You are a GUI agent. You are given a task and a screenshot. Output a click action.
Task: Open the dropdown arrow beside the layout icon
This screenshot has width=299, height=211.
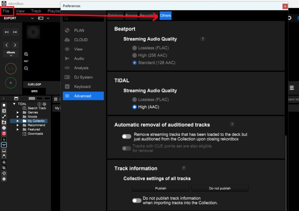coord(48,18)
